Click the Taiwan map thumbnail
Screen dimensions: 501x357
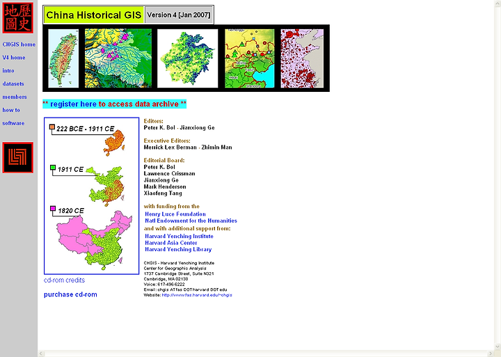pyautogui.click(x=63, y=58)
